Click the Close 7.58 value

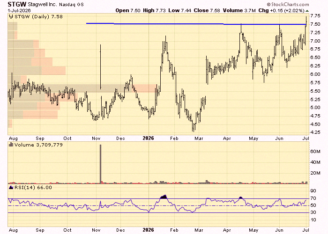click(207, 10)
